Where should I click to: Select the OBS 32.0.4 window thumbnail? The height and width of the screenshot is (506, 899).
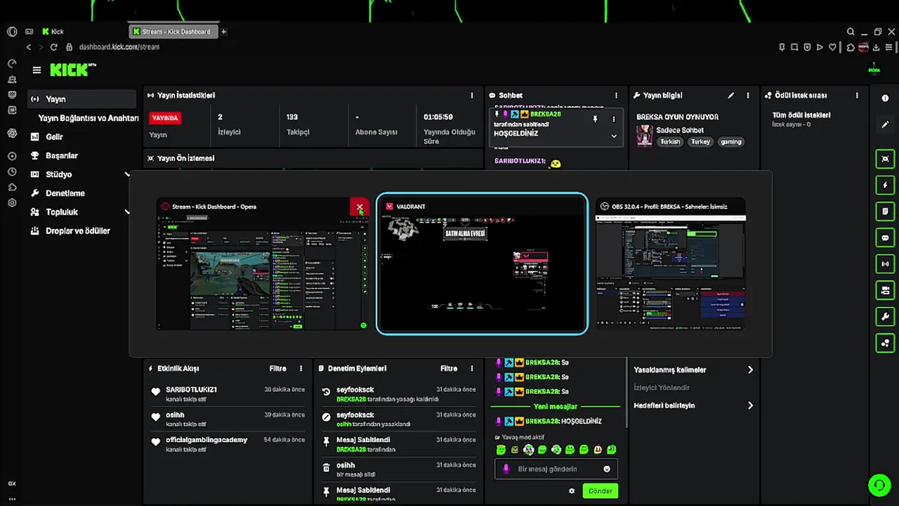coord(671,264)
